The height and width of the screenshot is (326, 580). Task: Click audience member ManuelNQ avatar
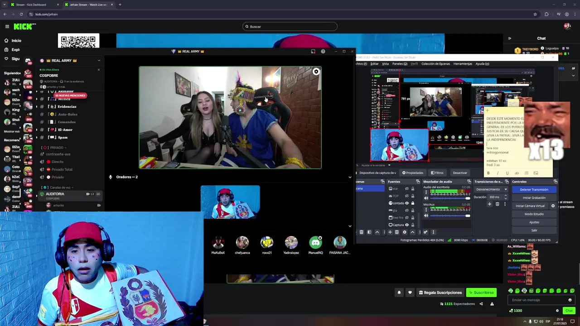(315, 242)
